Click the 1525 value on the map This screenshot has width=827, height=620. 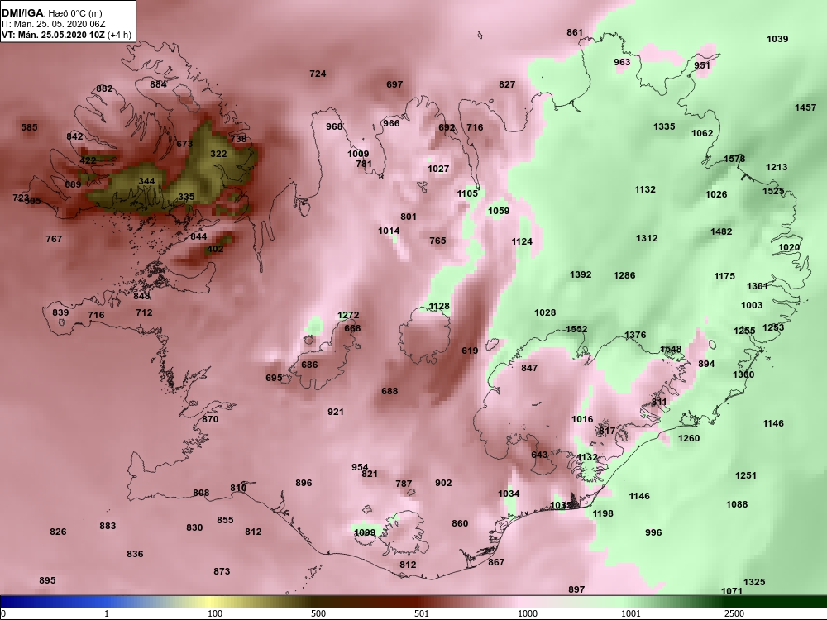[x=773, y=192]
